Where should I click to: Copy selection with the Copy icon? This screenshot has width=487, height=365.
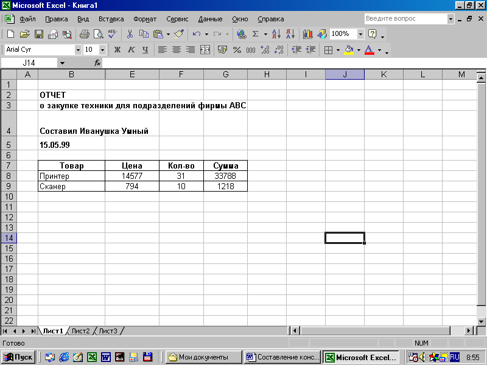coord(144,34)
